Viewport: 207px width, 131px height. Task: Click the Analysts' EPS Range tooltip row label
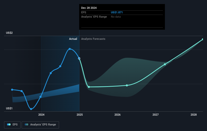coord(94,17)
